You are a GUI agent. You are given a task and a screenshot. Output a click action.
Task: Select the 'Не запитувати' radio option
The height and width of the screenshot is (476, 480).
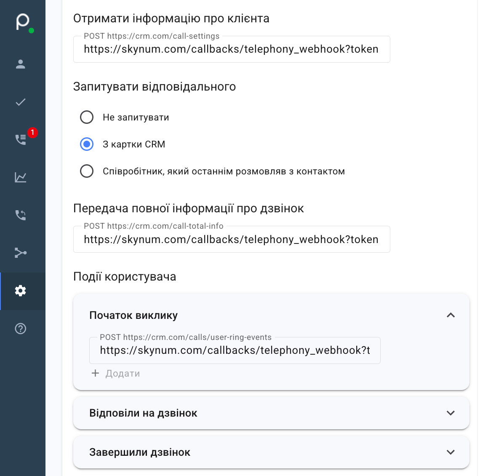[87, 118]
